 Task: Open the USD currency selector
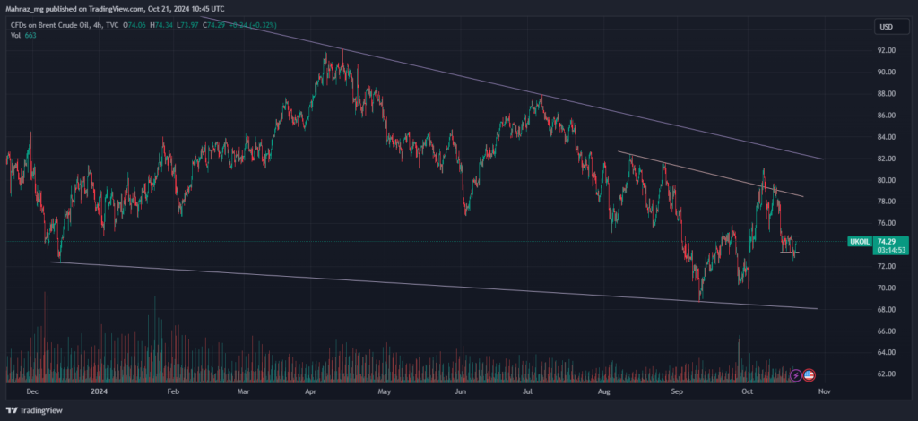[x=885, y=27]
